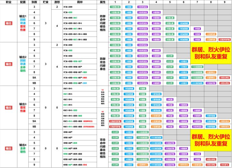Click the 输出1 configuration cell

pyautogui.click(x=23, y=23)
